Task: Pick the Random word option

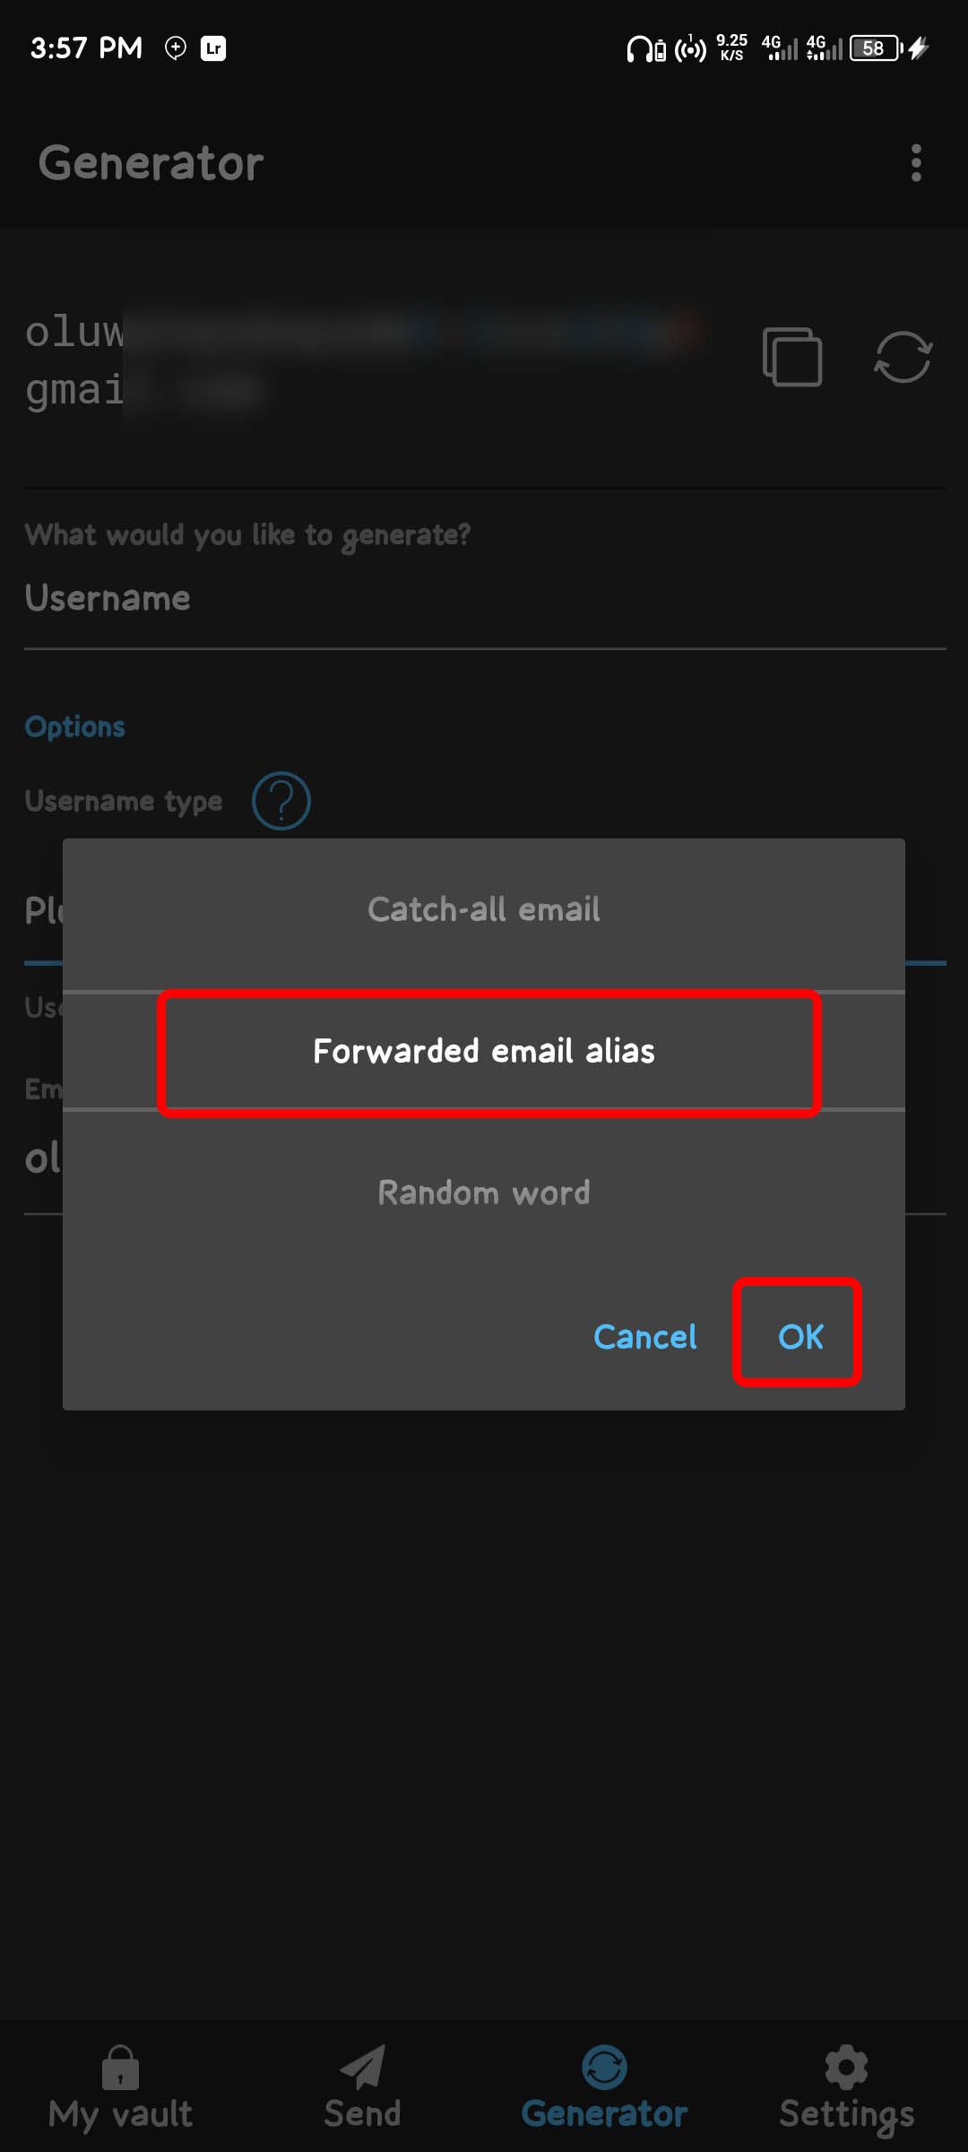Action: click(484, 1193)
